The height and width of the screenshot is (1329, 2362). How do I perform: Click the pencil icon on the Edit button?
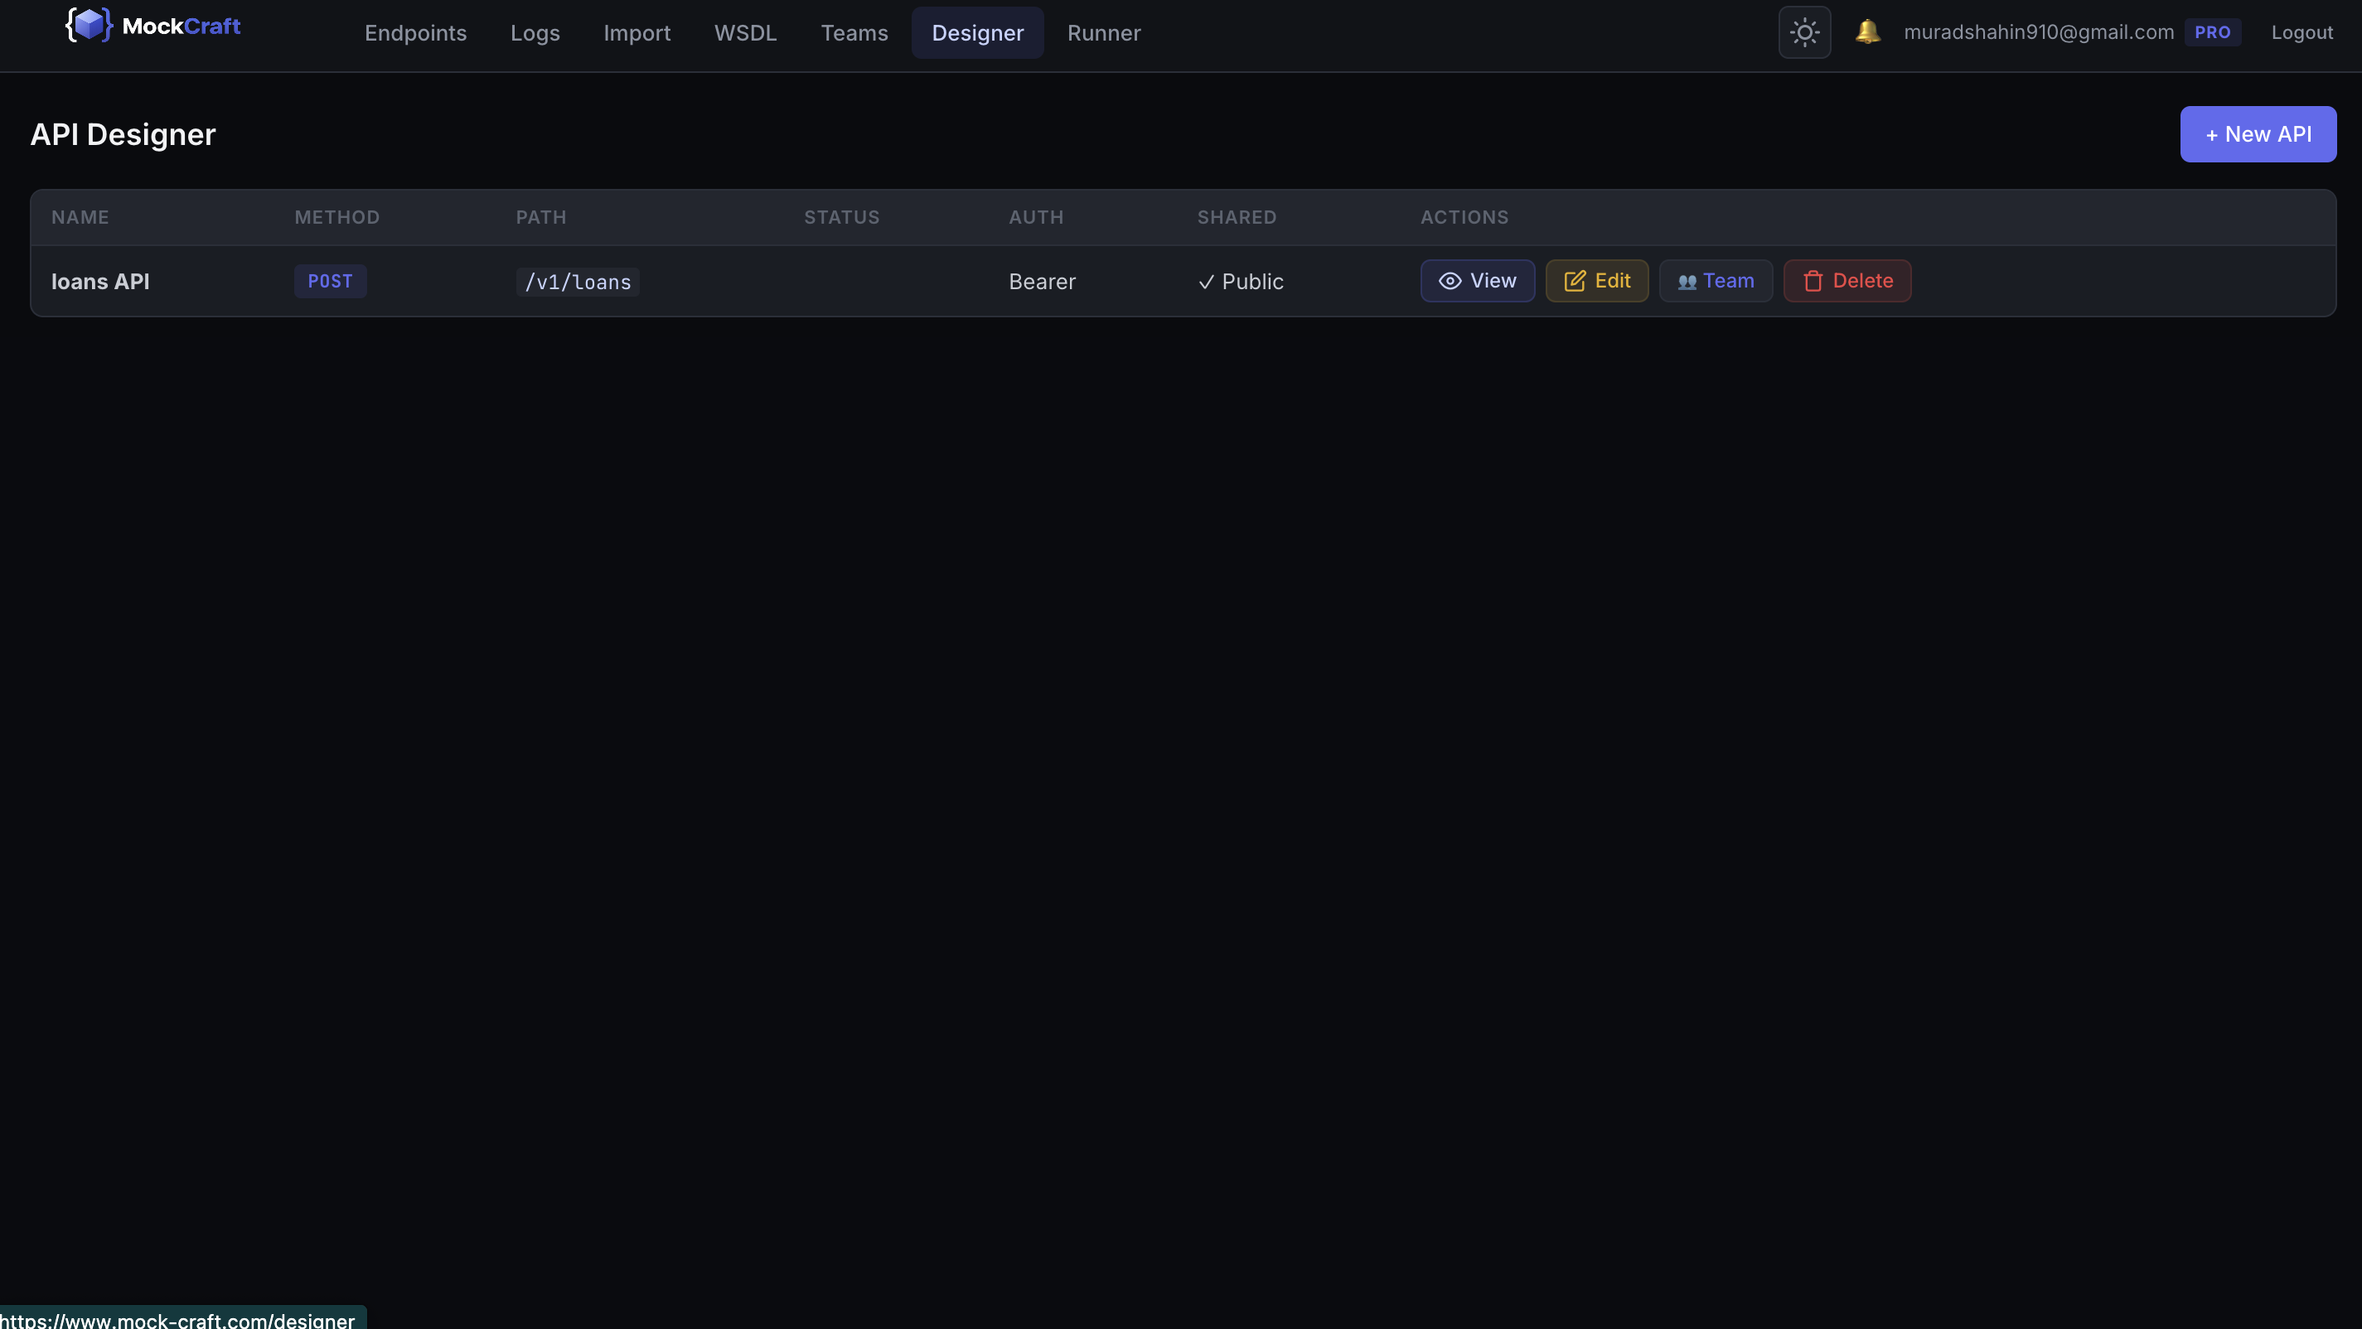pyautogui.click(x=1575, y=282)
